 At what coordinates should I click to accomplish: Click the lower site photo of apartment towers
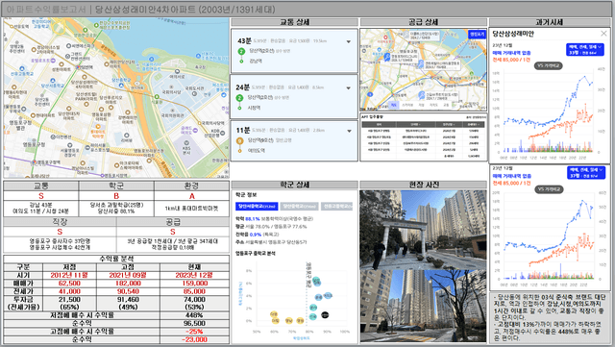[x=423, y=306]
